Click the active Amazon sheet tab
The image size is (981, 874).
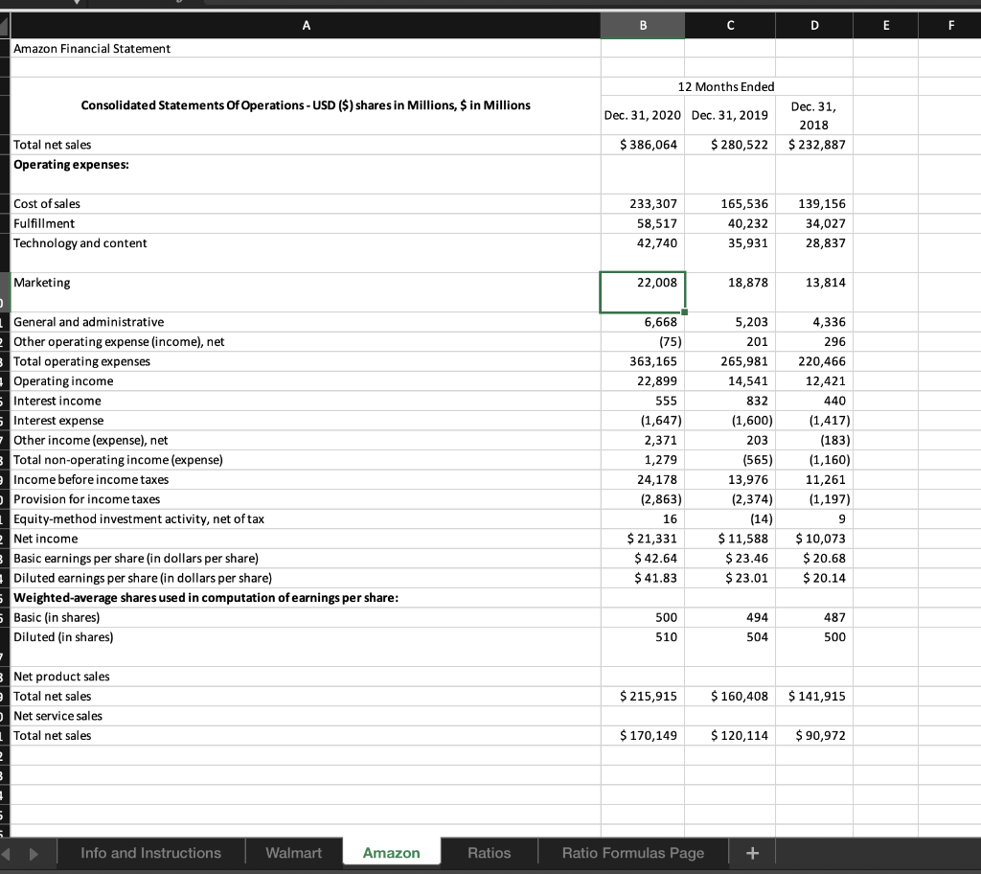pos(391,851)
